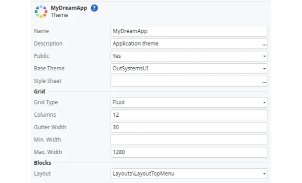The image size is (302, 183).
Task: Click the Public property label
Action: 41,56
